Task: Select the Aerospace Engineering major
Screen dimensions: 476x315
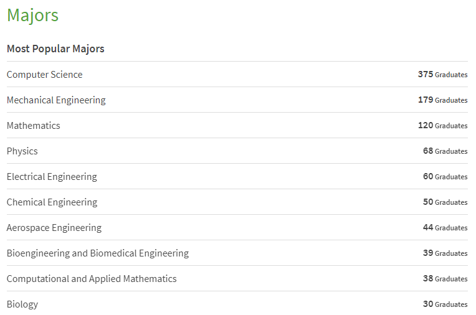Action: click(54, 228)
